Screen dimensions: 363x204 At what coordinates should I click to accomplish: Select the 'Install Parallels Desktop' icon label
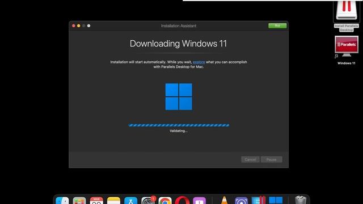[x=347, y=28]
